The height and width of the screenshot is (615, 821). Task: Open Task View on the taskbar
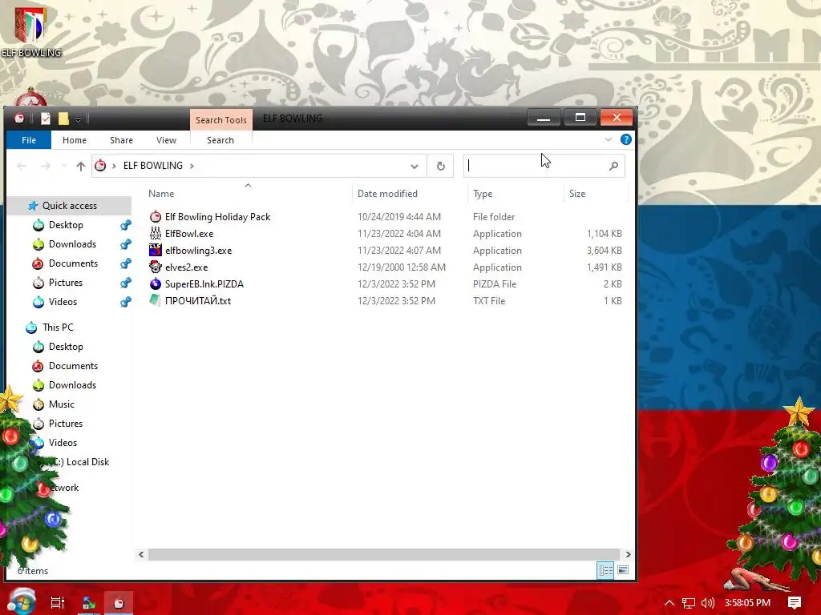(x=58, y=602)
